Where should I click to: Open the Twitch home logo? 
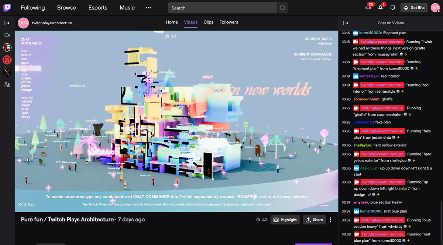click(x=7, y=8)
